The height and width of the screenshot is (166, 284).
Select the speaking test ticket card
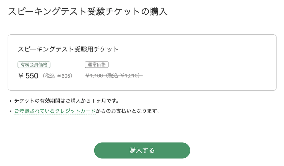coord(142,62)
